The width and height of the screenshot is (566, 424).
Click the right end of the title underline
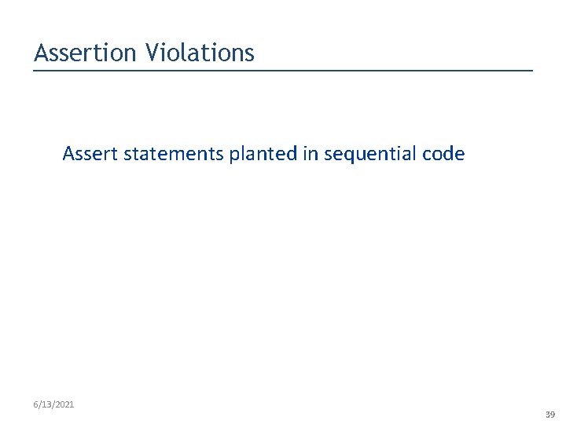point(530,71)
